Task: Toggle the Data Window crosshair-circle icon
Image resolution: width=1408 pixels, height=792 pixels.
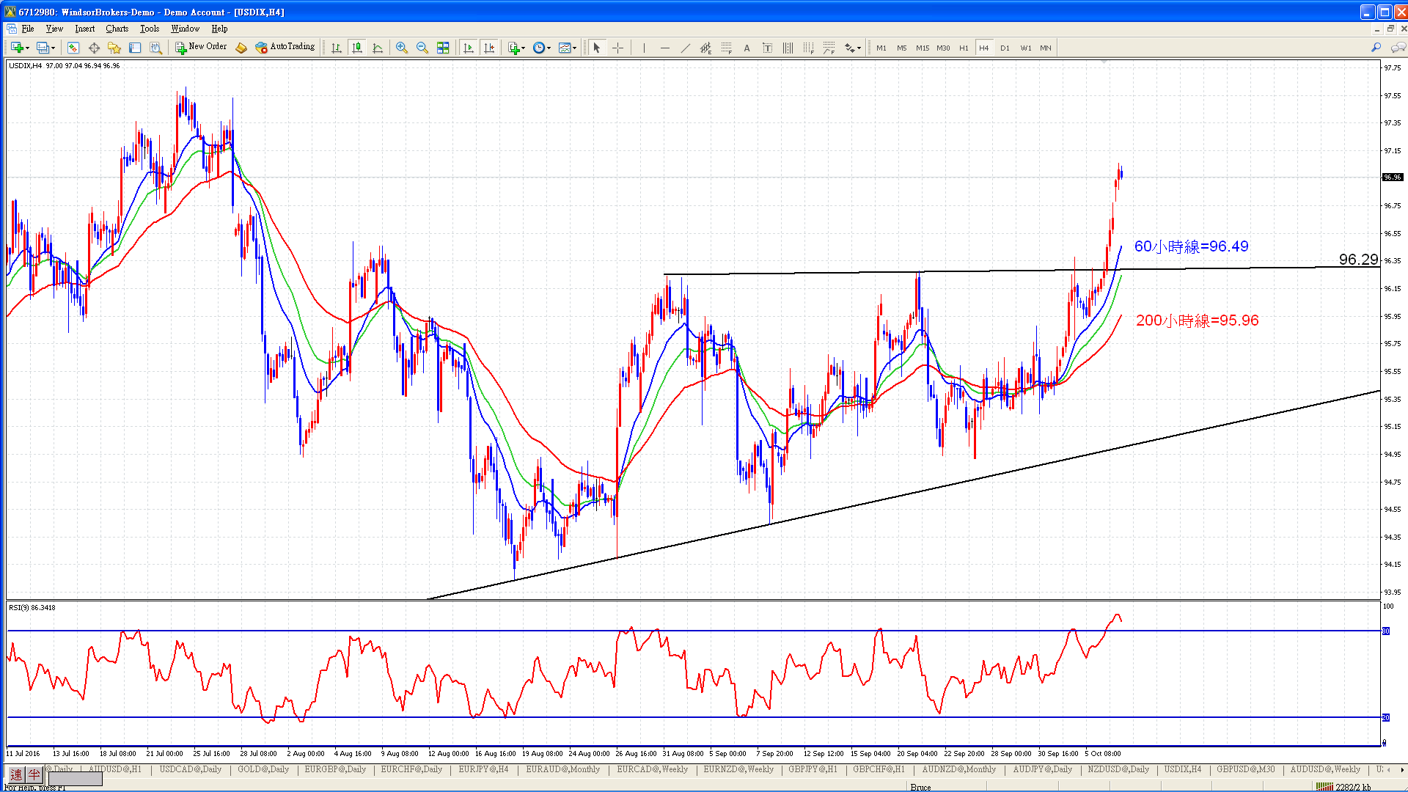Action: coord(94,48)
